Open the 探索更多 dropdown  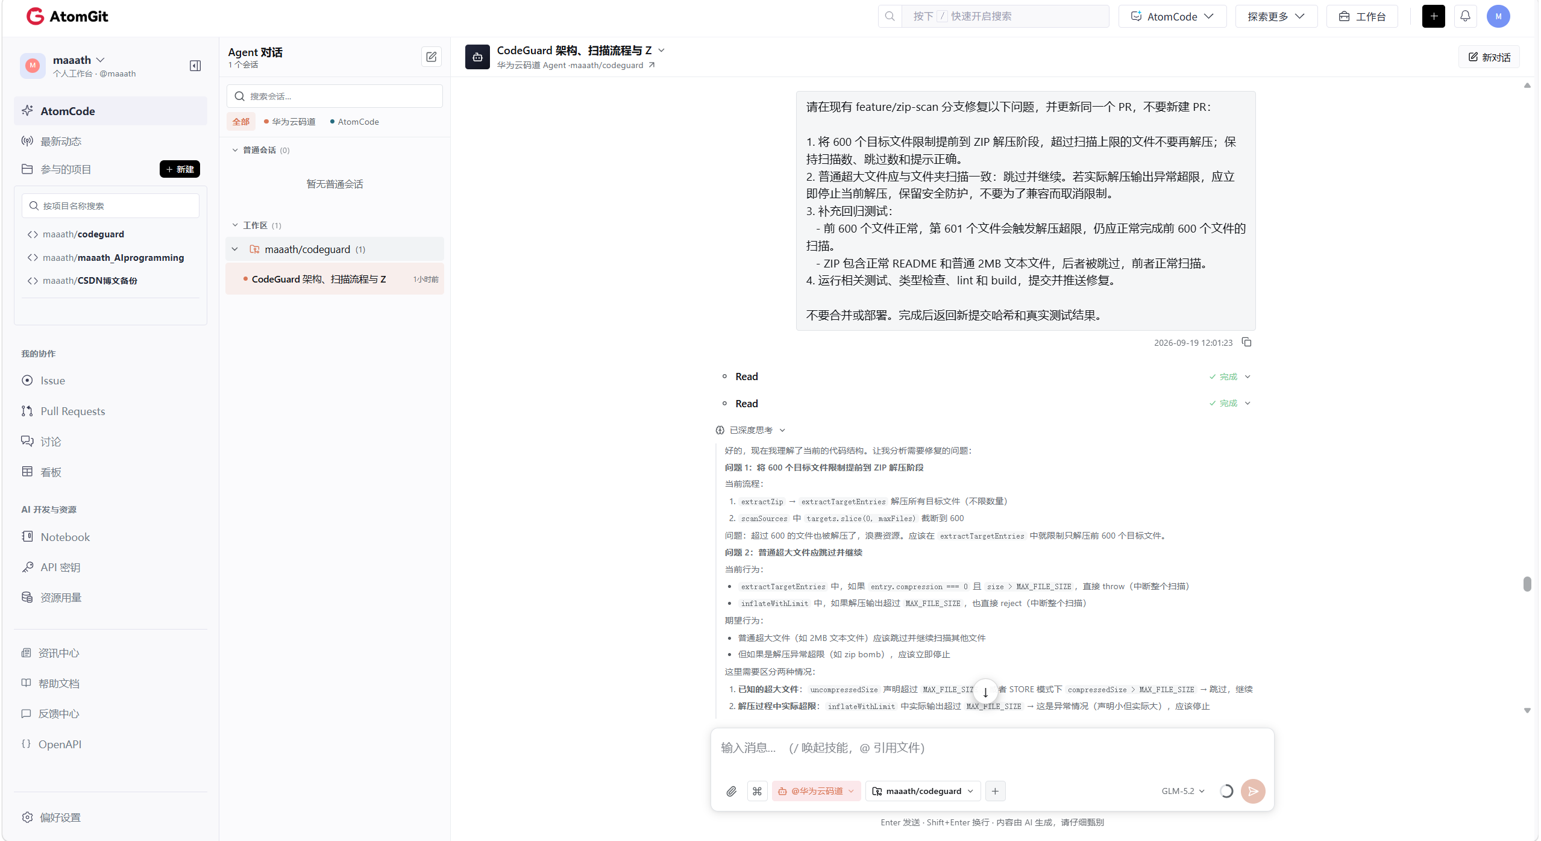(1276, 16)
